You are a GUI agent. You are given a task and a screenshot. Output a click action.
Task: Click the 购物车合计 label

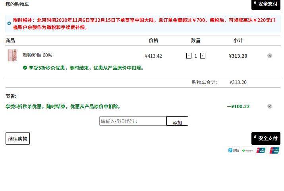204,82
